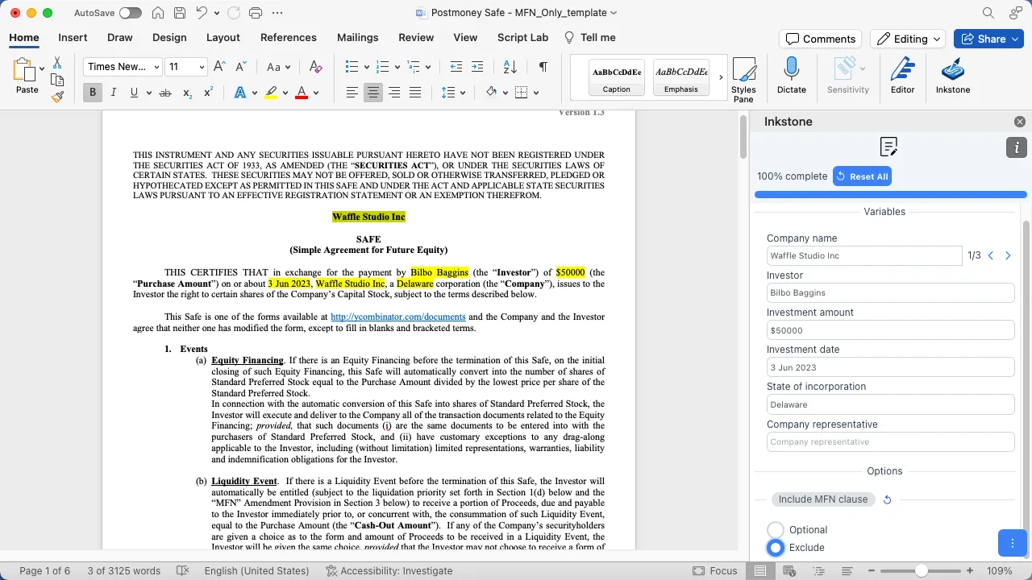Toggle bold formatting
The width and height of the screenshot is (1032, 580).
(93, 93)
